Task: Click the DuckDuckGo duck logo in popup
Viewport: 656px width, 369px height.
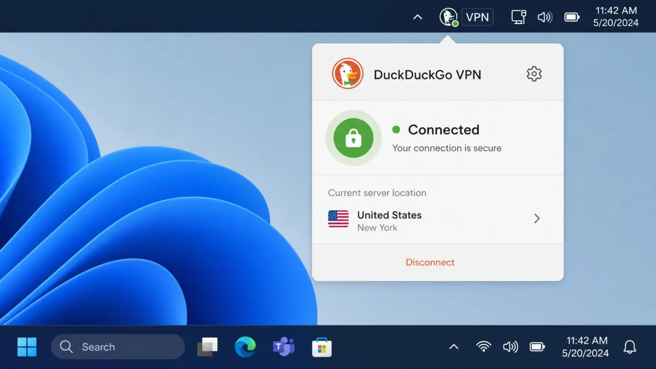Action: 348,74
